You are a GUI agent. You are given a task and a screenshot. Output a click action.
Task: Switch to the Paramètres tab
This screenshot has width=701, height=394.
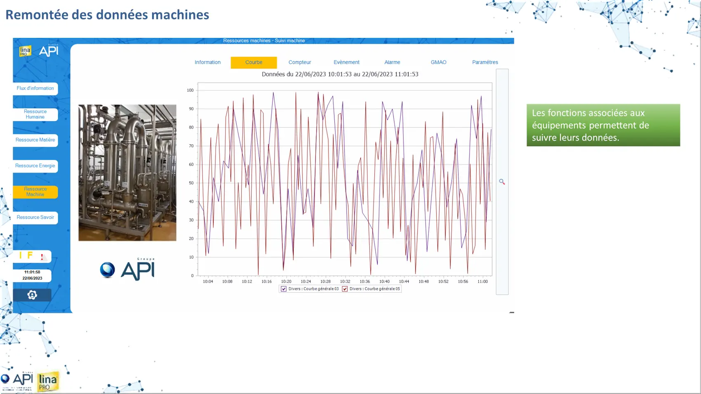tap(485, 62)
